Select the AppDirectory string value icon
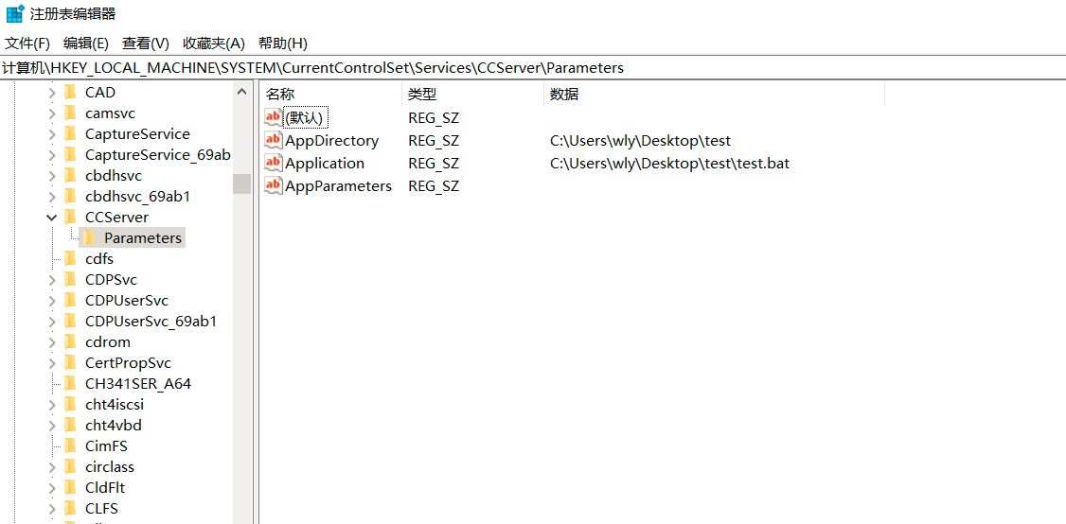The image size is (1066, 524). coord(274,141)
